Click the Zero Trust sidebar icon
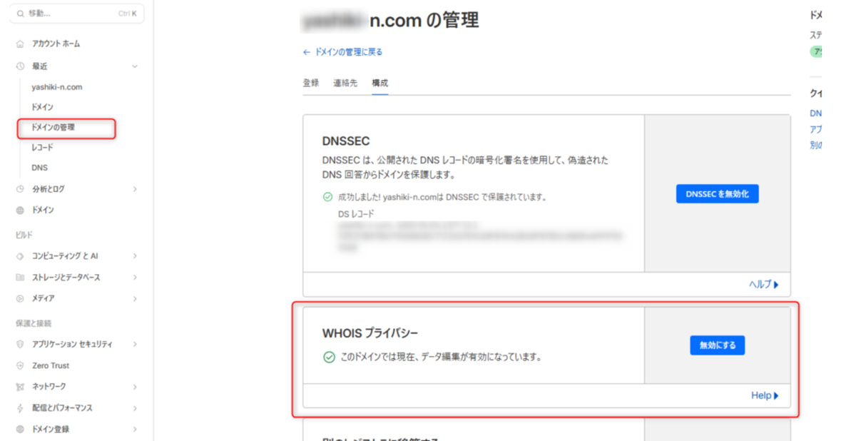856x441 pixels. coord(20,365)
